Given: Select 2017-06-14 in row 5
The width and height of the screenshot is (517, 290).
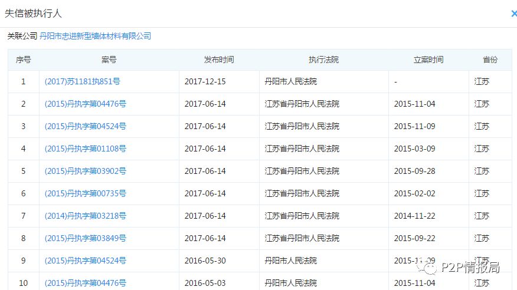Looking at the screenshot, I should coord(205,171).
